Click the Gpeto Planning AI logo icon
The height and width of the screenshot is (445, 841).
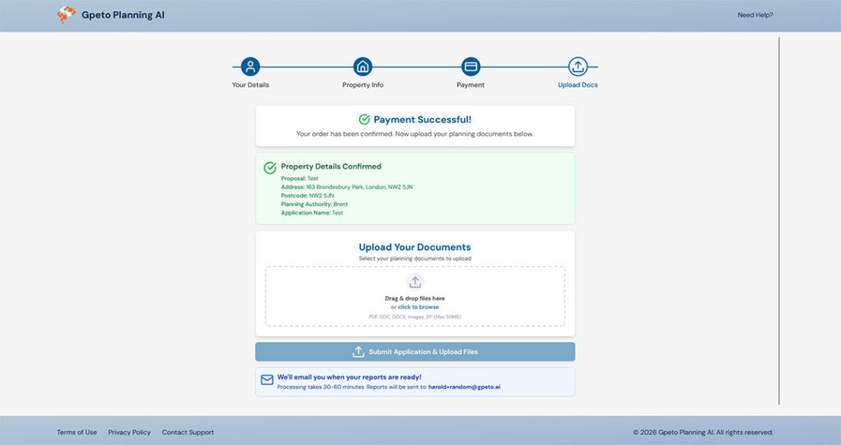pyautogui.click(x=66, y=15)
